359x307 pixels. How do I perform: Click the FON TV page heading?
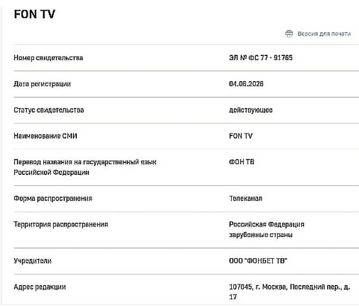[35, 14]
